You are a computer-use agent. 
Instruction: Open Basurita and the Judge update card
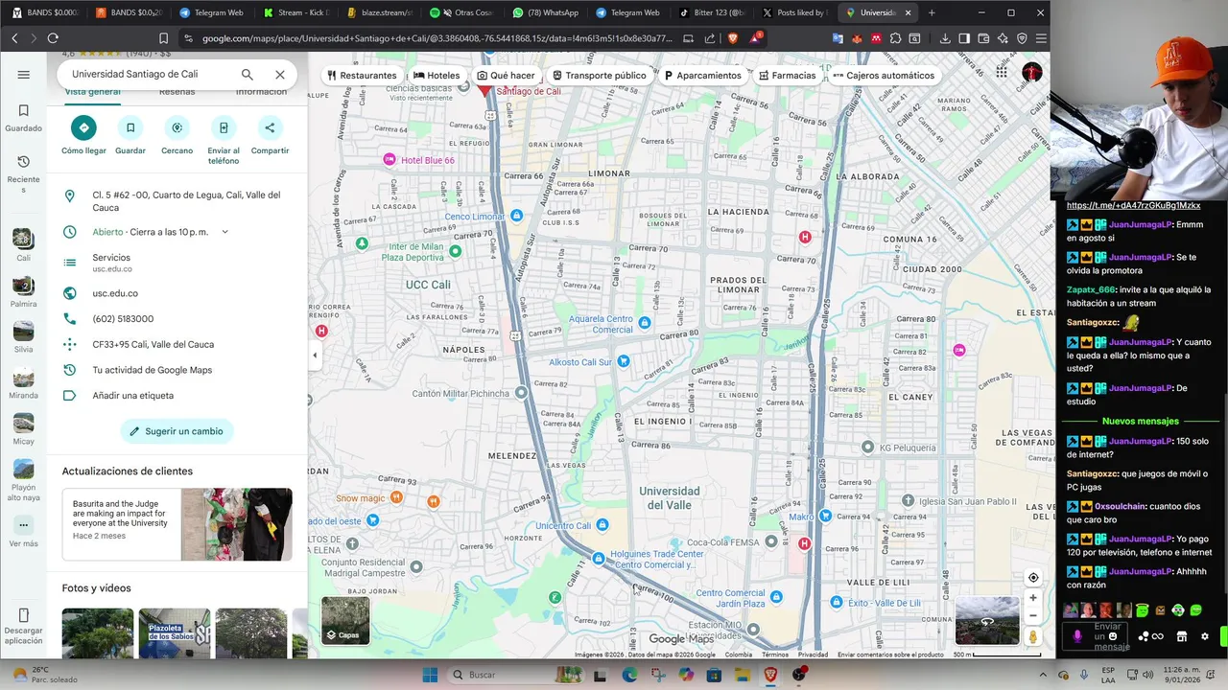pos(177,524)
